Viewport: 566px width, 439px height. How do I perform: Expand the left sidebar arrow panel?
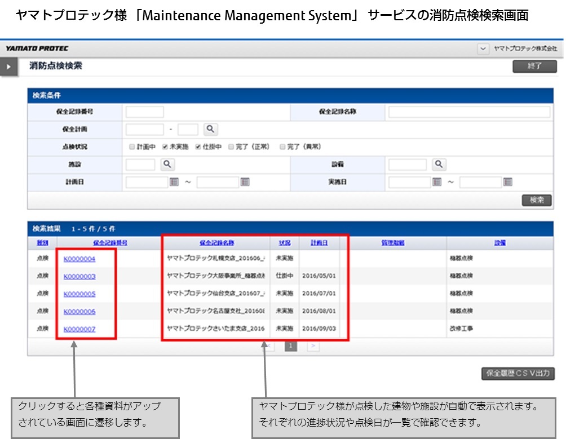coord(8,67)
